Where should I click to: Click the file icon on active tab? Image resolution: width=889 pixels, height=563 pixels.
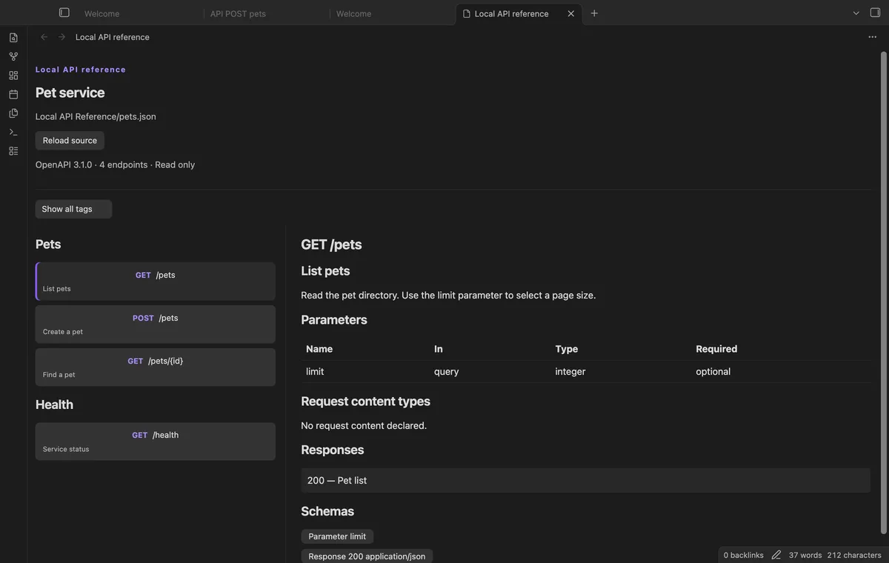click(x=467, y=13)
